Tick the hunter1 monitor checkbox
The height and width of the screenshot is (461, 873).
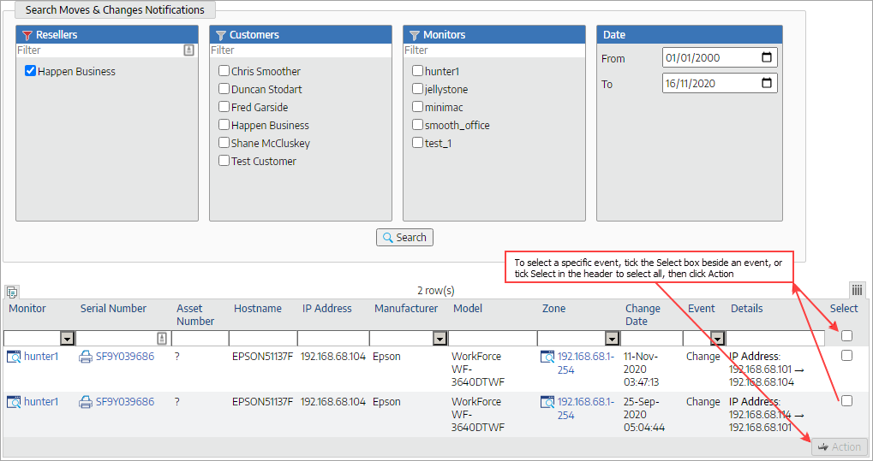[417, 71]
